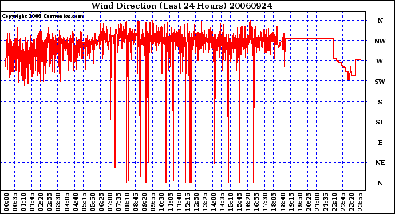Click the 09:55 time axis label
This screenshot has height=214, width=395.
[153, 202]
